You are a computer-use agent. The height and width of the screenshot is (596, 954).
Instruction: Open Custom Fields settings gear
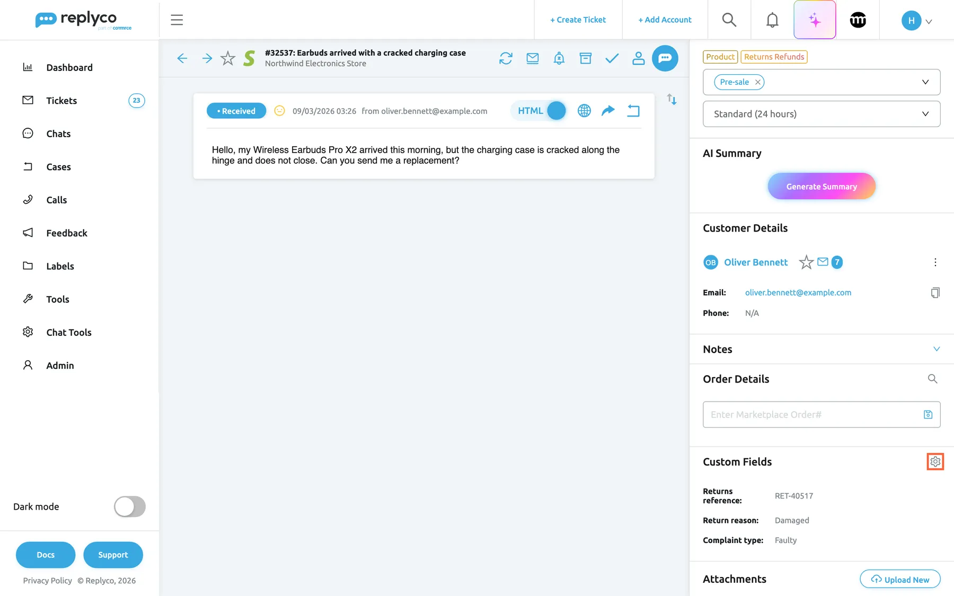[935, 462]
